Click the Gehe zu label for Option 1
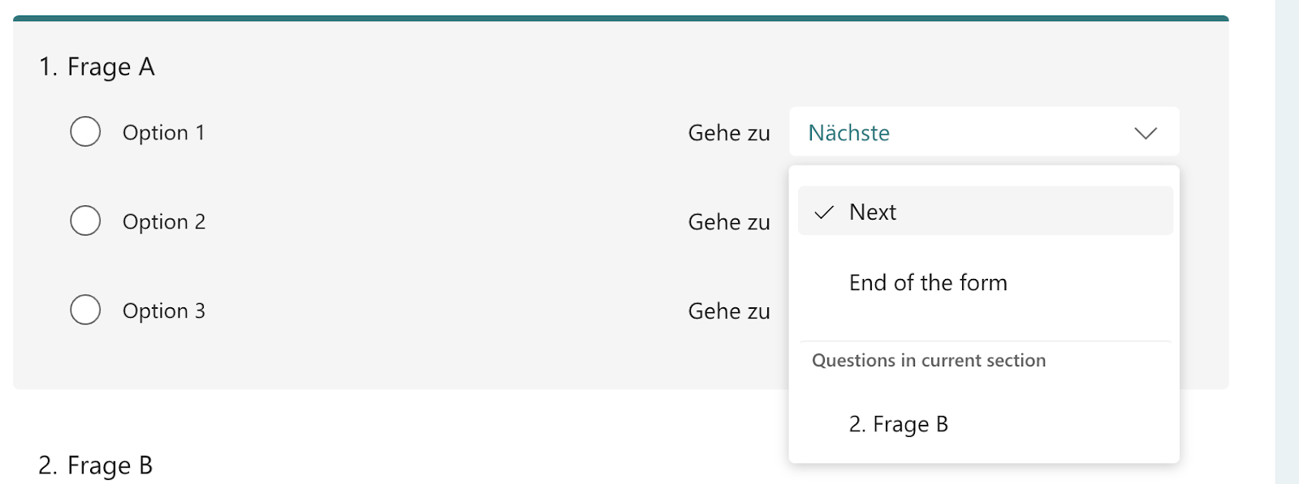The height and width of the screenshot is (484, 1299). point(728,133)
